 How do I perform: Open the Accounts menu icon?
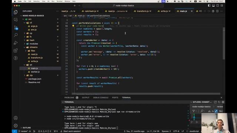16,118
